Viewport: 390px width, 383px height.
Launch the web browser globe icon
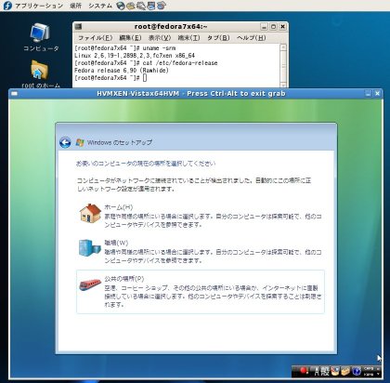click(121, 6)
